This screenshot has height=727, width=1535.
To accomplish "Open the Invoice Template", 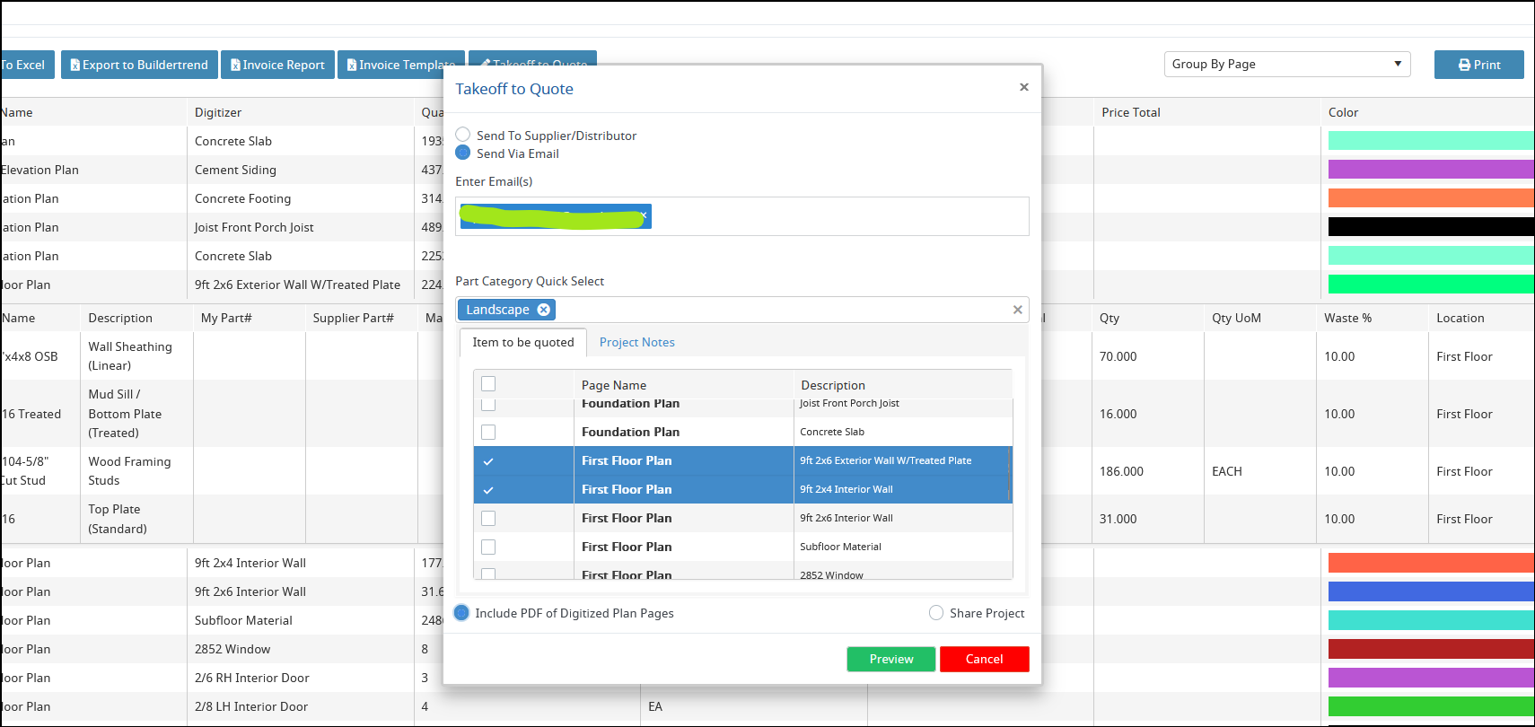I will [400, 65].
